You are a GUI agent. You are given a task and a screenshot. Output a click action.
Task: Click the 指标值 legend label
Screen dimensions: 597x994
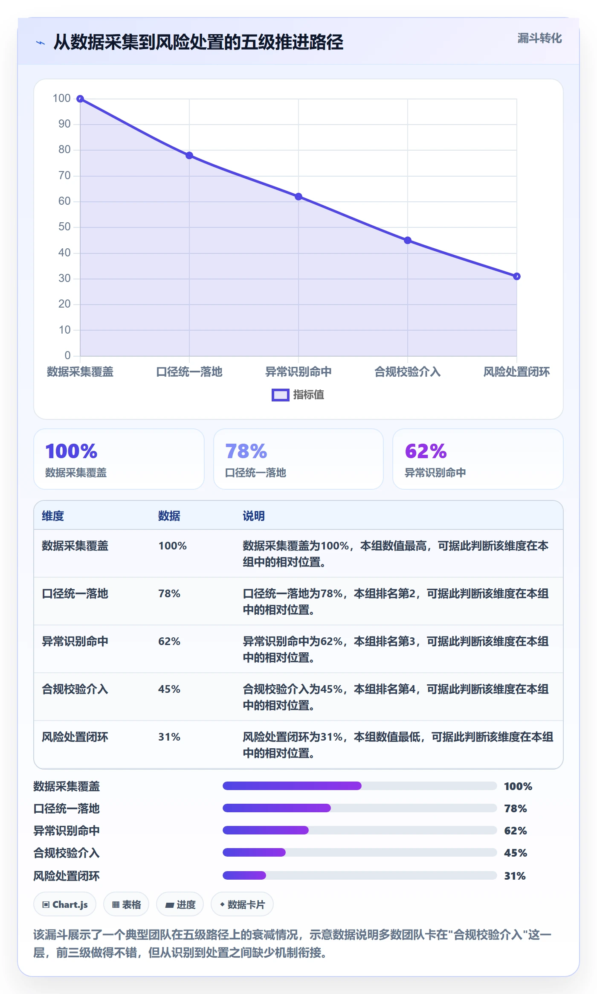point(308,395)
